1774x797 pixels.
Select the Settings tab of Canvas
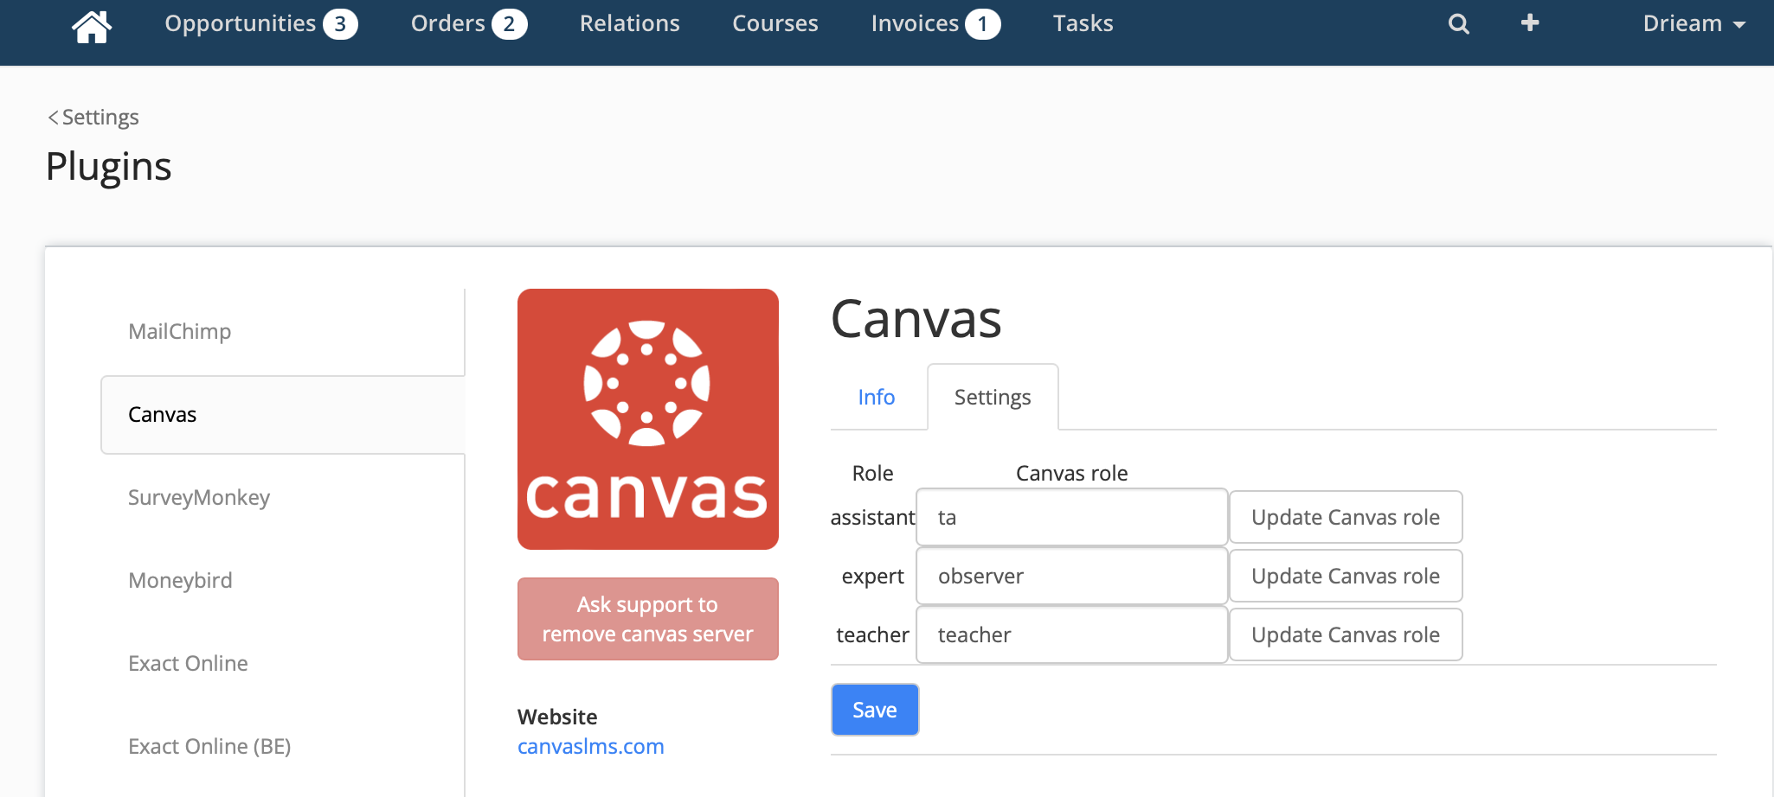(x=993, y=397)
